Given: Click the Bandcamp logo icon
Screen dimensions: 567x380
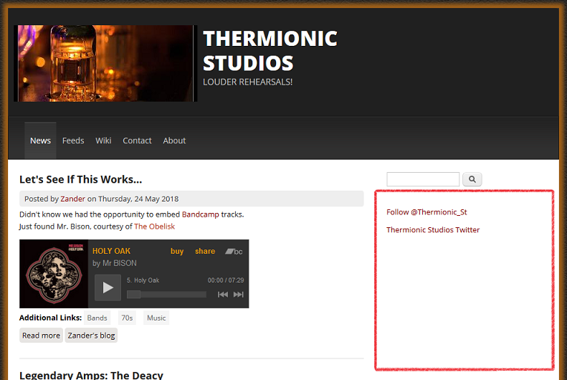Looking at the screenshot, I should pos(234,252).
